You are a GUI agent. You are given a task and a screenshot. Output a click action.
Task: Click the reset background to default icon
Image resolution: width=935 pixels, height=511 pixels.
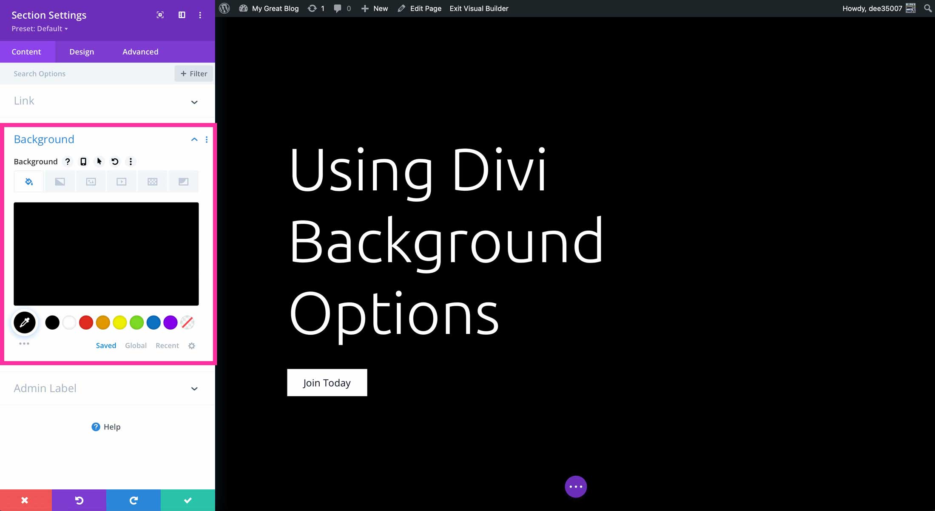115,162
